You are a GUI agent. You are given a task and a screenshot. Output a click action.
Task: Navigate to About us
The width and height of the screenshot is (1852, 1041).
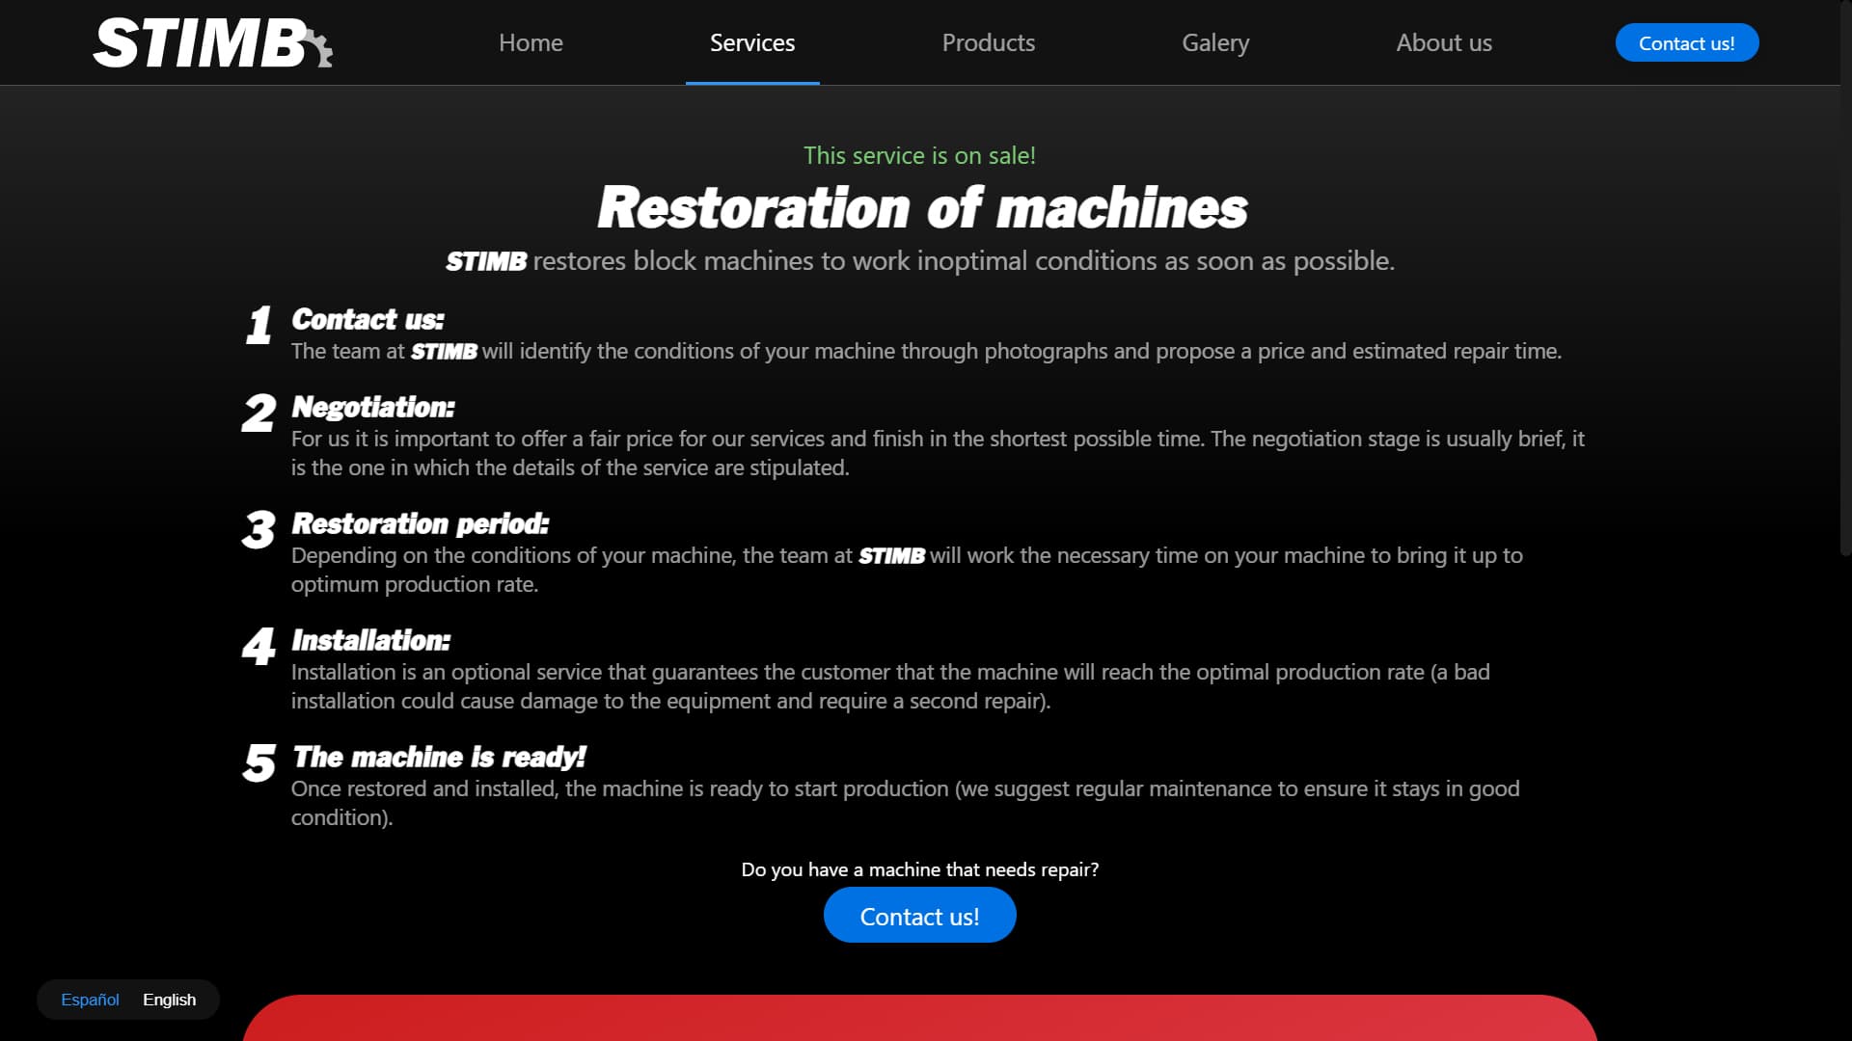coord(1444,43)
